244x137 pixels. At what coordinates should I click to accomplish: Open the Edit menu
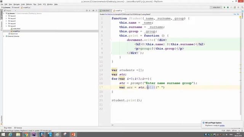tap(6, 4)
